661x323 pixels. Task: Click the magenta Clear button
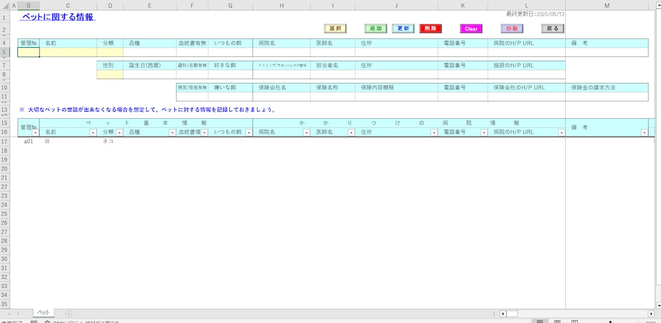pyautogui.click(x=471, y=29)
